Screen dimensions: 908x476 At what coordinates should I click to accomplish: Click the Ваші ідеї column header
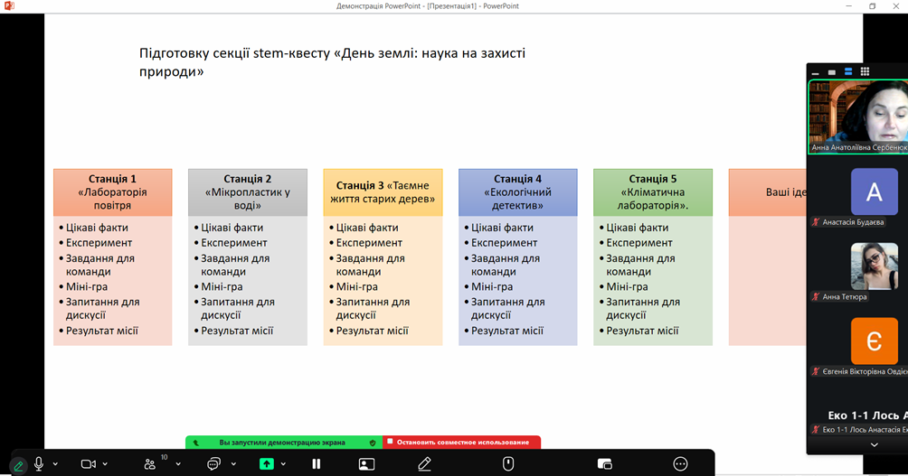767,192
